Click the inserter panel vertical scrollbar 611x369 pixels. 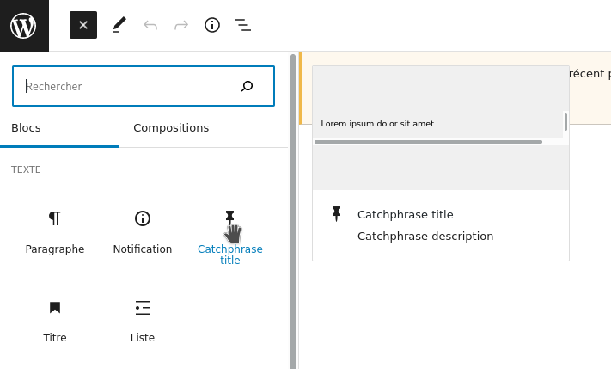tap(293, 212)
